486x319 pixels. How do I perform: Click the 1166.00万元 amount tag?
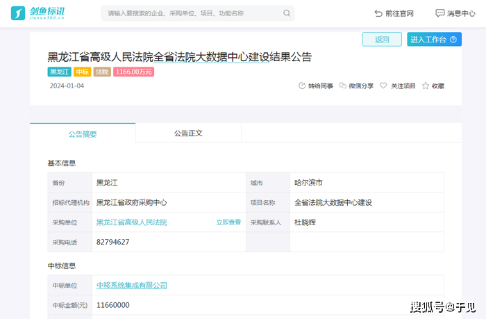[x=133, y=72]
